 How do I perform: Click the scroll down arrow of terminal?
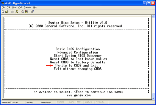(153, 98)
